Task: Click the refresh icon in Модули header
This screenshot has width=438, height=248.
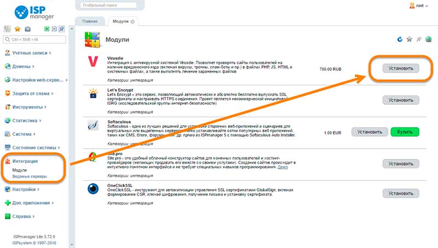Action: 400,39
